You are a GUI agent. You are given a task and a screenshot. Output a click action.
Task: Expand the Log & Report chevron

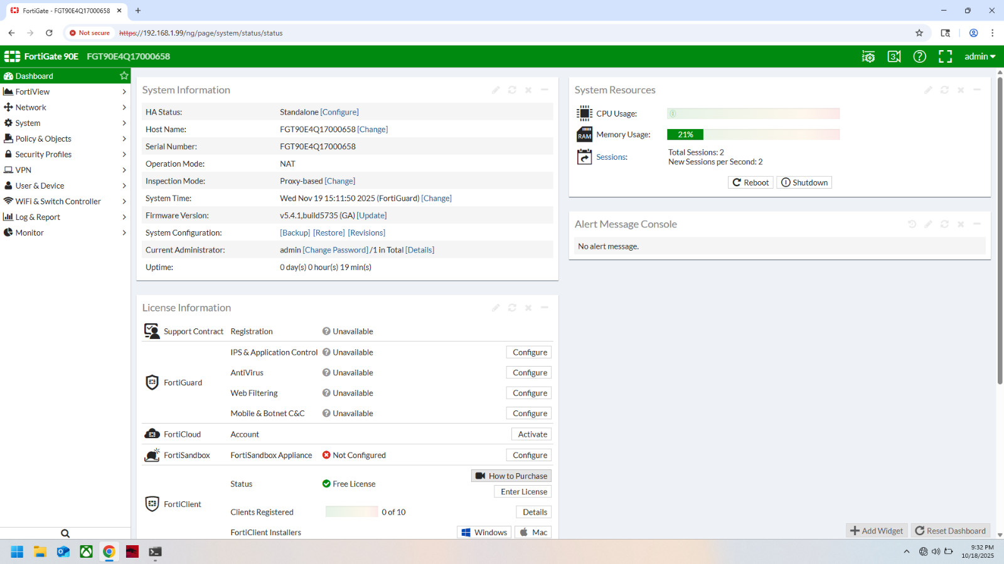(124, 217)
